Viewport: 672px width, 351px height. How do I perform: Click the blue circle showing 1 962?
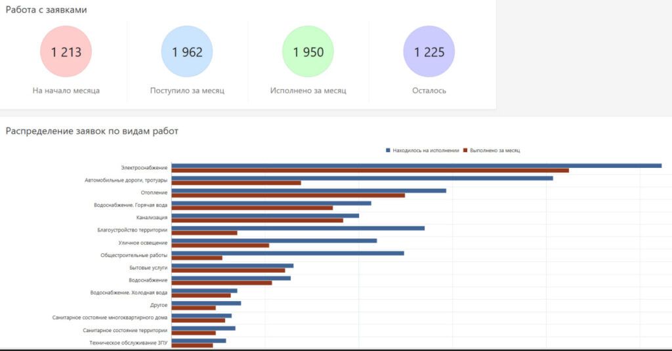click(x=187, y=52)
